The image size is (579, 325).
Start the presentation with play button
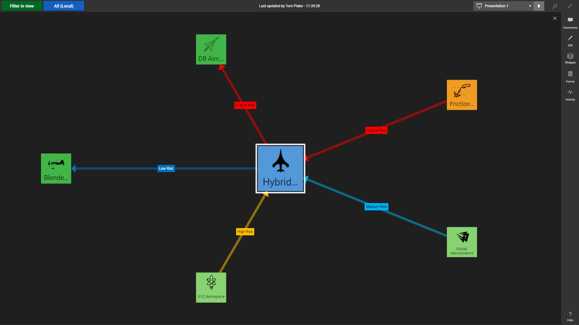coord(539,6)
